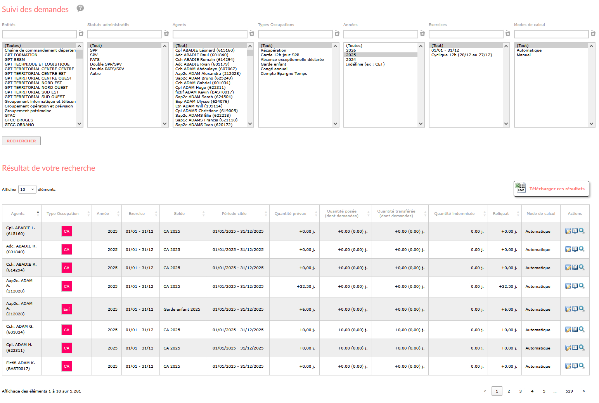Select year 2024 in the Années list
Image resolution: width=599 pixels, height=403 pixels.
point(381,59)
